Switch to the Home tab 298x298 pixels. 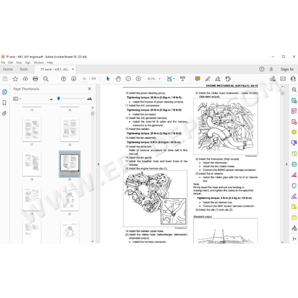[8, 69]
